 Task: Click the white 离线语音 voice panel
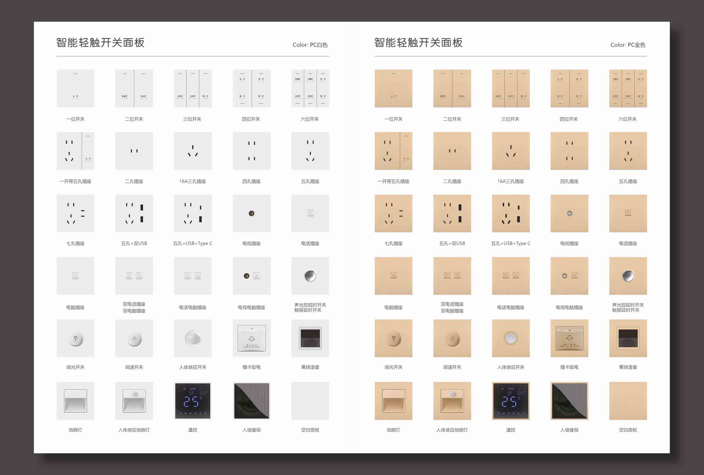[310, 338]
